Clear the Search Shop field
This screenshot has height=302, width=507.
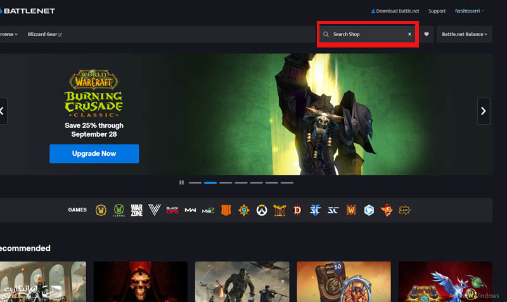click(409, 34)
